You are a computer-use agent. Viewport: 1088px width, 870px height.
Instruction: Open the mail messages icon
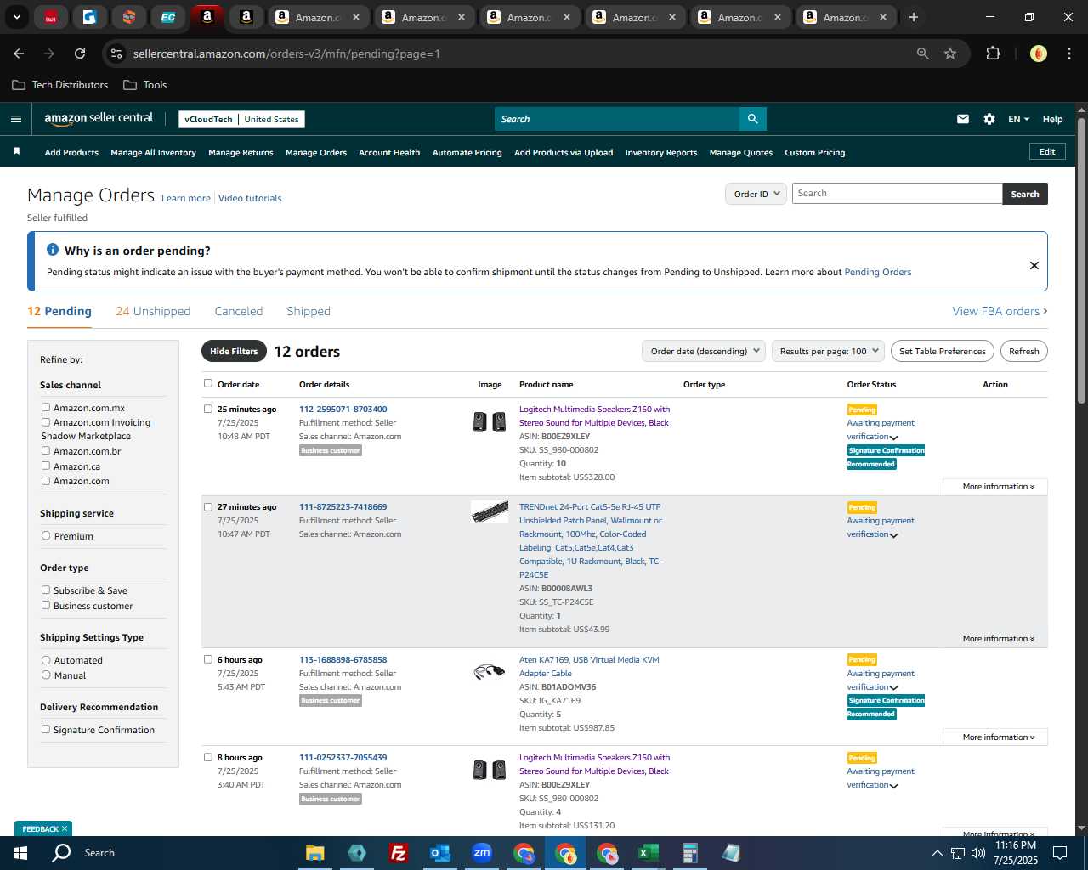(962, 119)
